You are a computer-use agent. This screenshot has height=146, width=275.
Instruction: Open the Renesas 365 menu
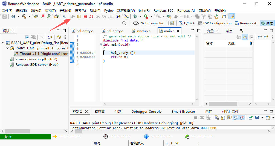pos(163,10)
